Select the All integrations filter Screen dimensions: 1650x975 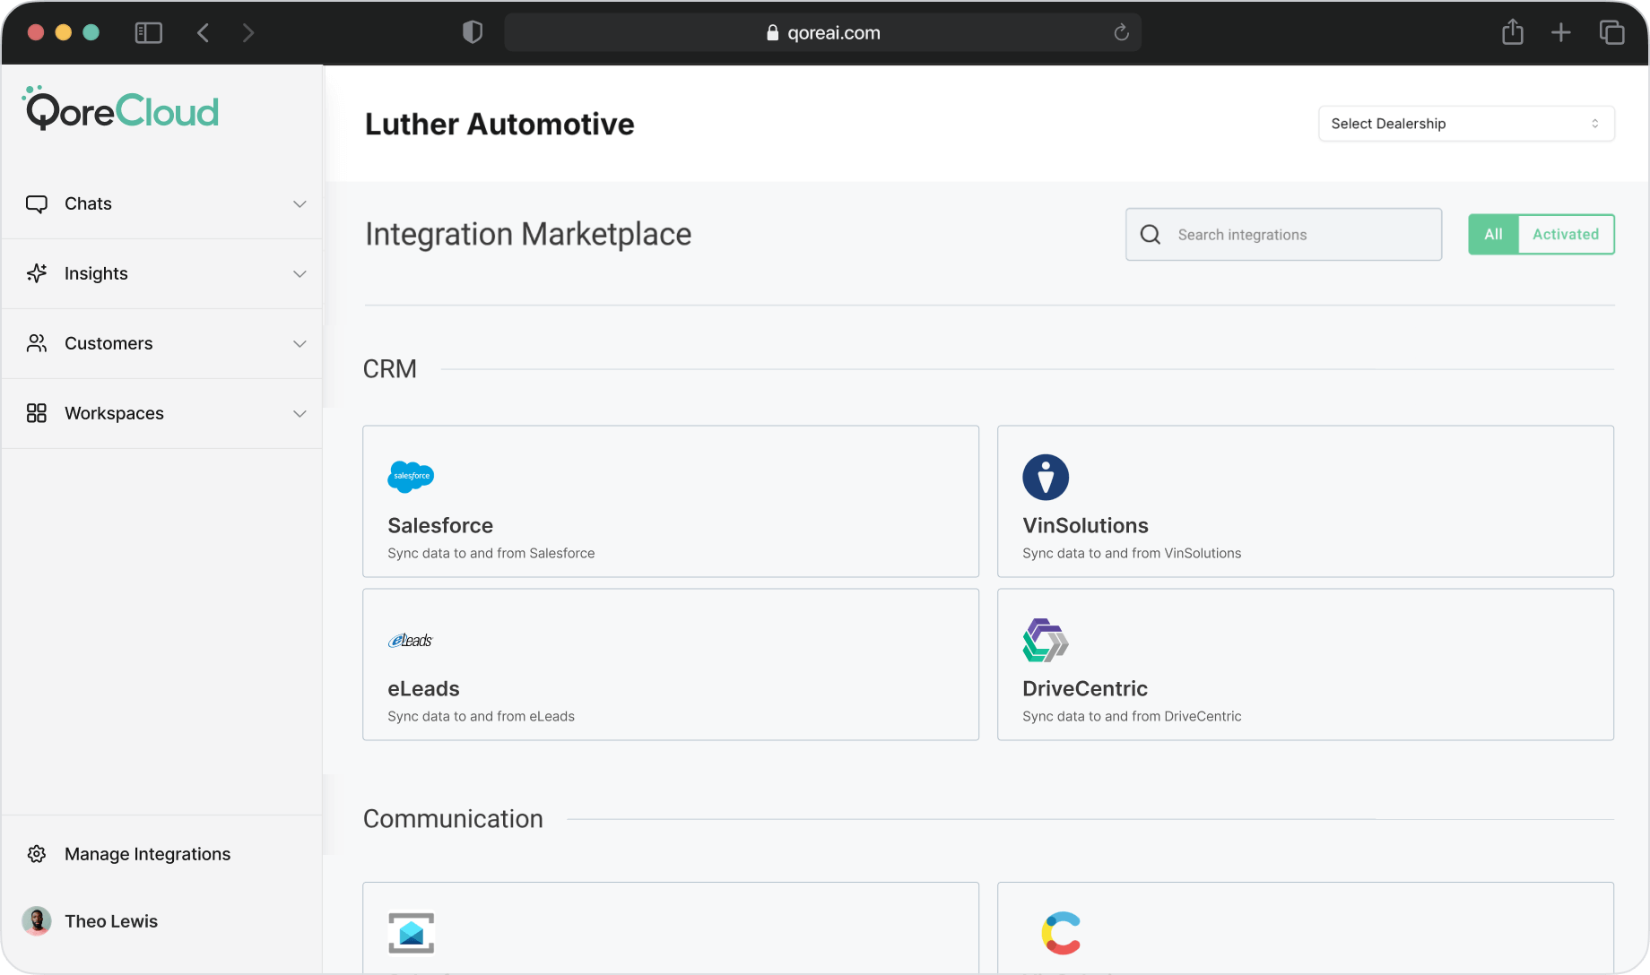point(1492,235)
